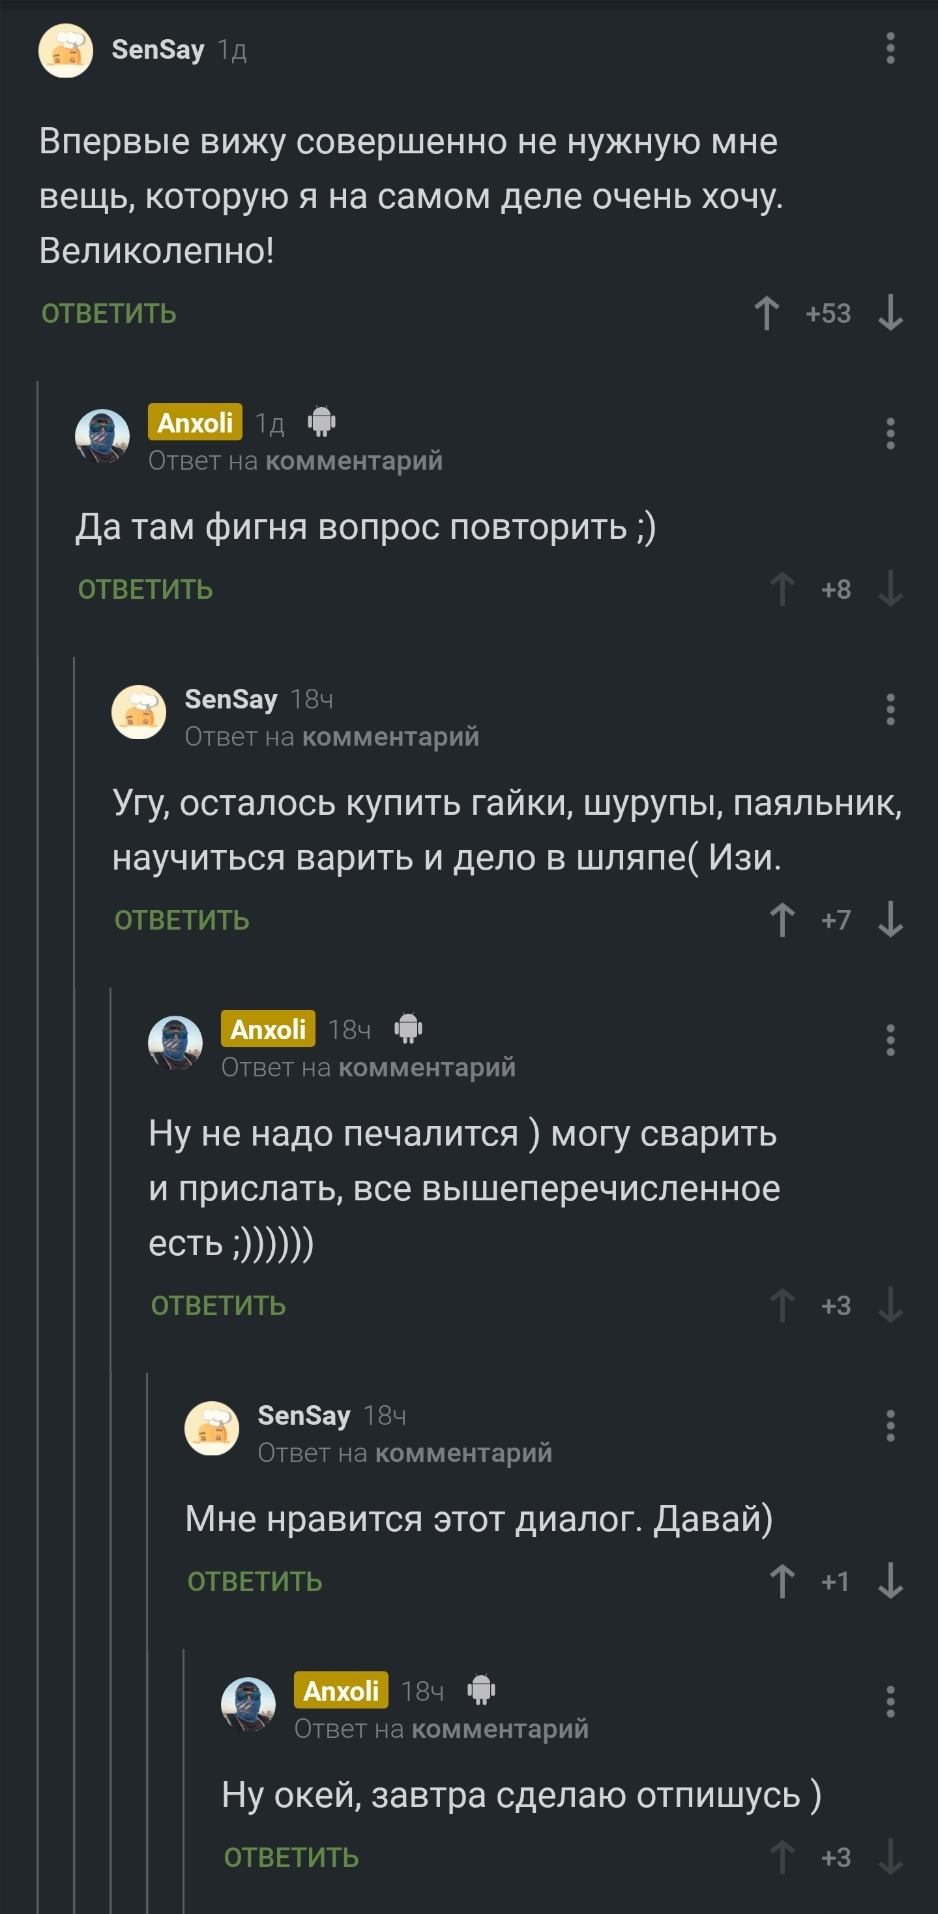Open options menu for Anxoli's first reply
938x1914 pixels.
890,434
